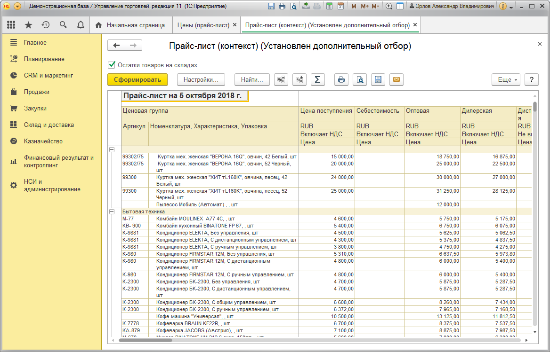Close the 'Цены (прайс-лист)' tab
The image size is (550, 352).
235,25
